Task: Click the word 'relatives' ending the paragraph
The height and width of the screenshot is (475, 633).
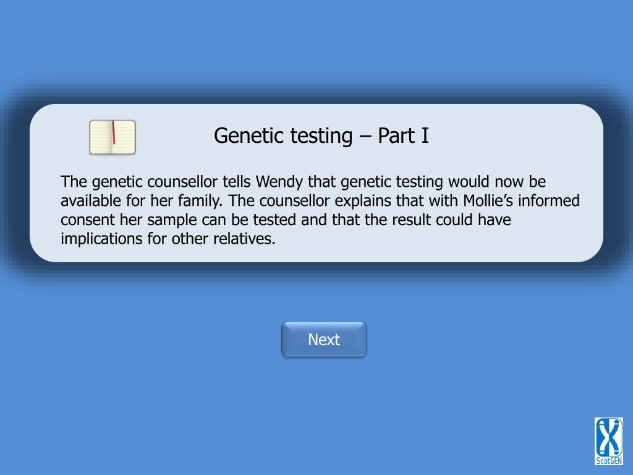Action: 244,239
